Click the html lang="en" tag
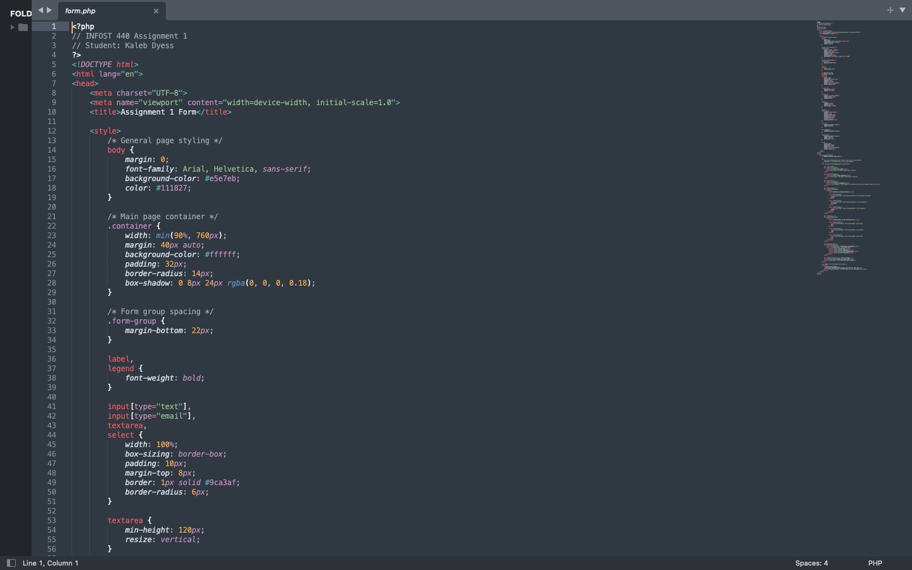The height and width of the screenshot is (570, 912). [107, 74]
